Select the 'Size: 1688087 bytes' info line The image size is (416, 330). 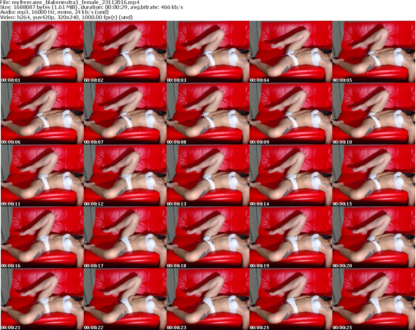point(91,7)
